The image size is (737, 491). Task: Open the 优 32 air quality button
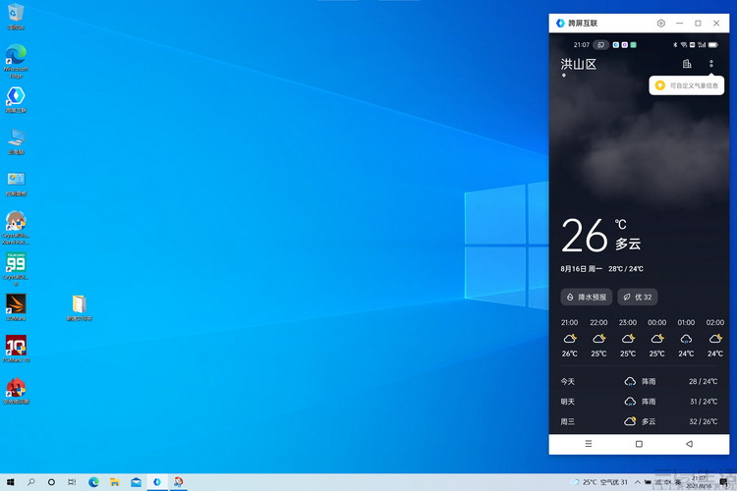click(638, 297)
